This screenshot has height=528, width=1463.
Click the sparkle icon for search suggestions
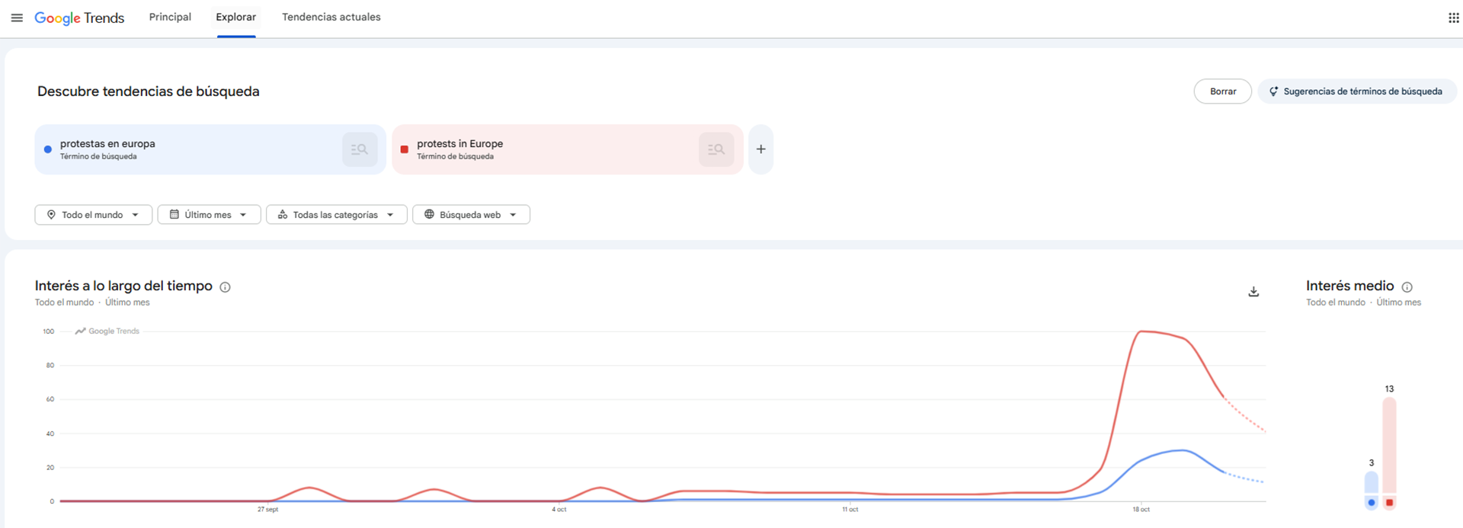click(1273, 91)
